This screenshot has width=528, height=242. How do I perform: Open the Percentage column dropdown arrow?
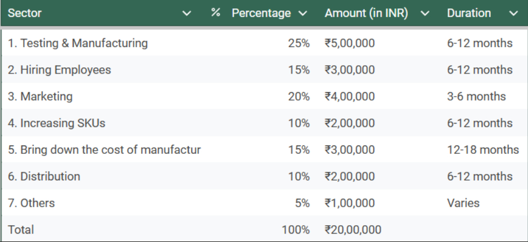pos(303,13)
